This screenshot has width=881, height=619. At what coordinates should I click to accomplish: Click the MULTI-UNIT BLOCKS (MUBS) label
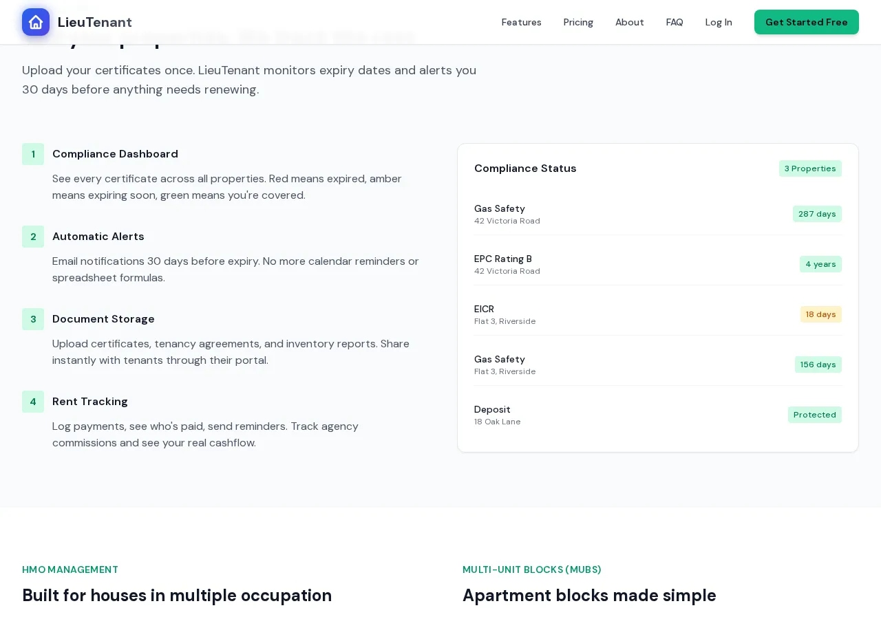tap(532, 569)
